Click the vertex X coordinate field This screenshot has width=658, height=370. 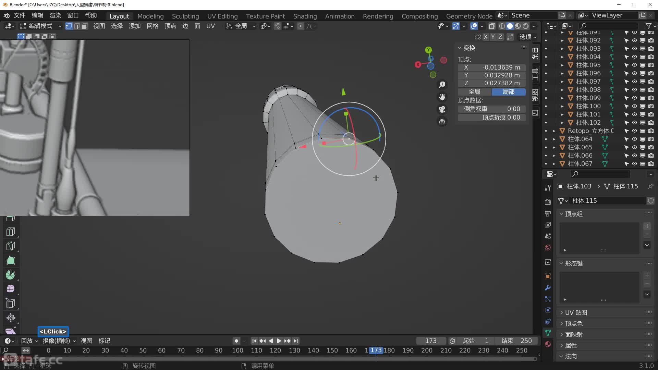point(491,67)
